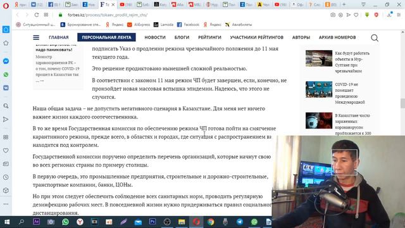
Task: Open the Yandex browser taskbar icon
Action: click(x=80, y=222)
